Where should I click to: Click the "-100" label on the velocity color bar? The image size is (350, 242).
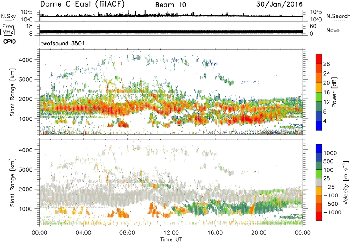[x=331, y=195]
